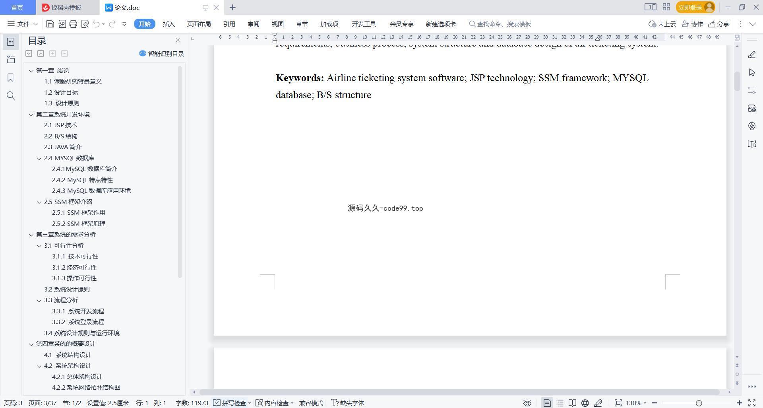763x408 pixels.
Task: Switch to reading view in status bar
Action: (572, 403)
